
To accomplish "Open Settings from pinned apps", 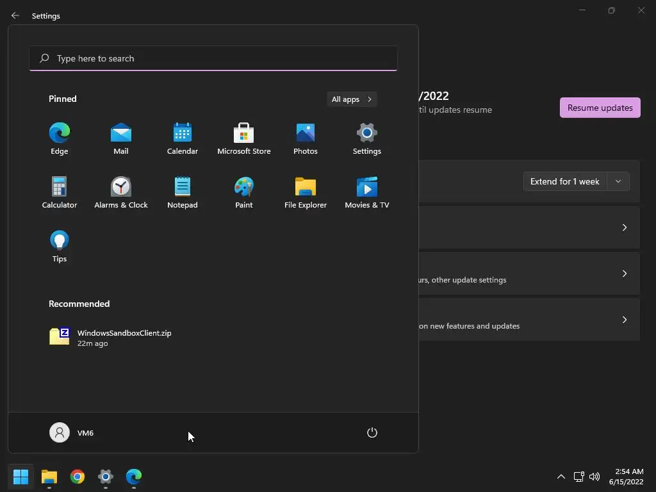I will pyautogui.click(x=367, y=138).
